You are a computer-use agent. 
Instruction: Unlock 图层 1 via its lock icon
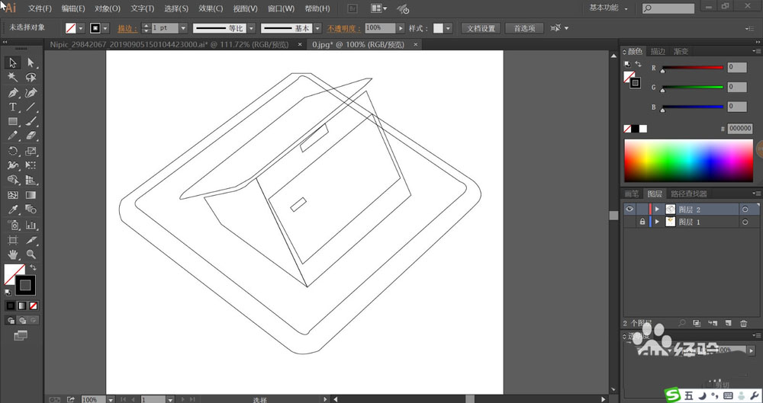pyautogui.click(x=642, y=222)
